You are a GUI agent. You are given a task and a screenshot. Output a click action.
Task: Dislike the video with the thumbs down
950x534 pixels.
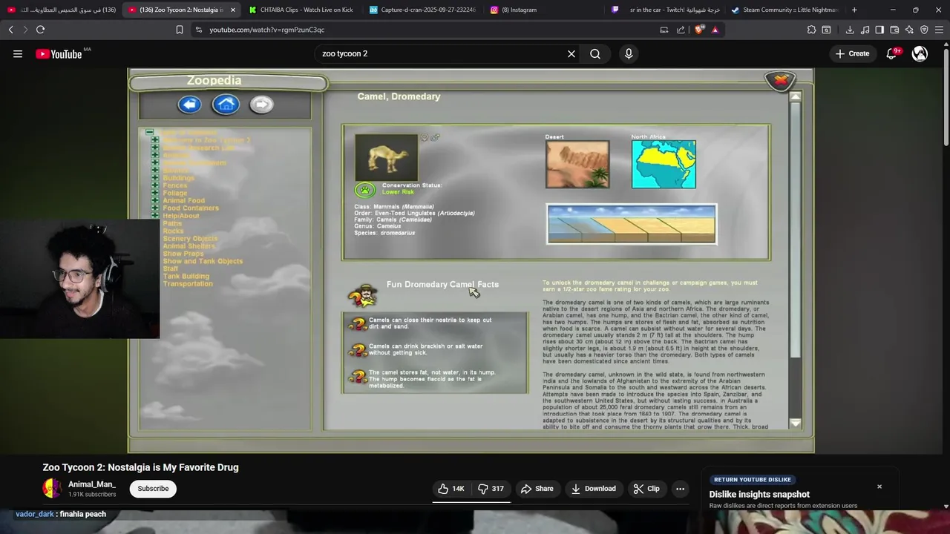[491, 489]
